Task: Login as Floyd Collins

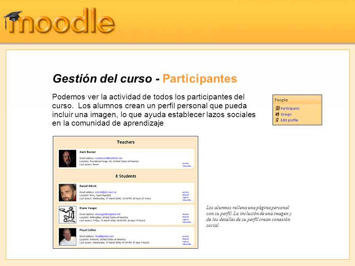Action: [185, 242]
